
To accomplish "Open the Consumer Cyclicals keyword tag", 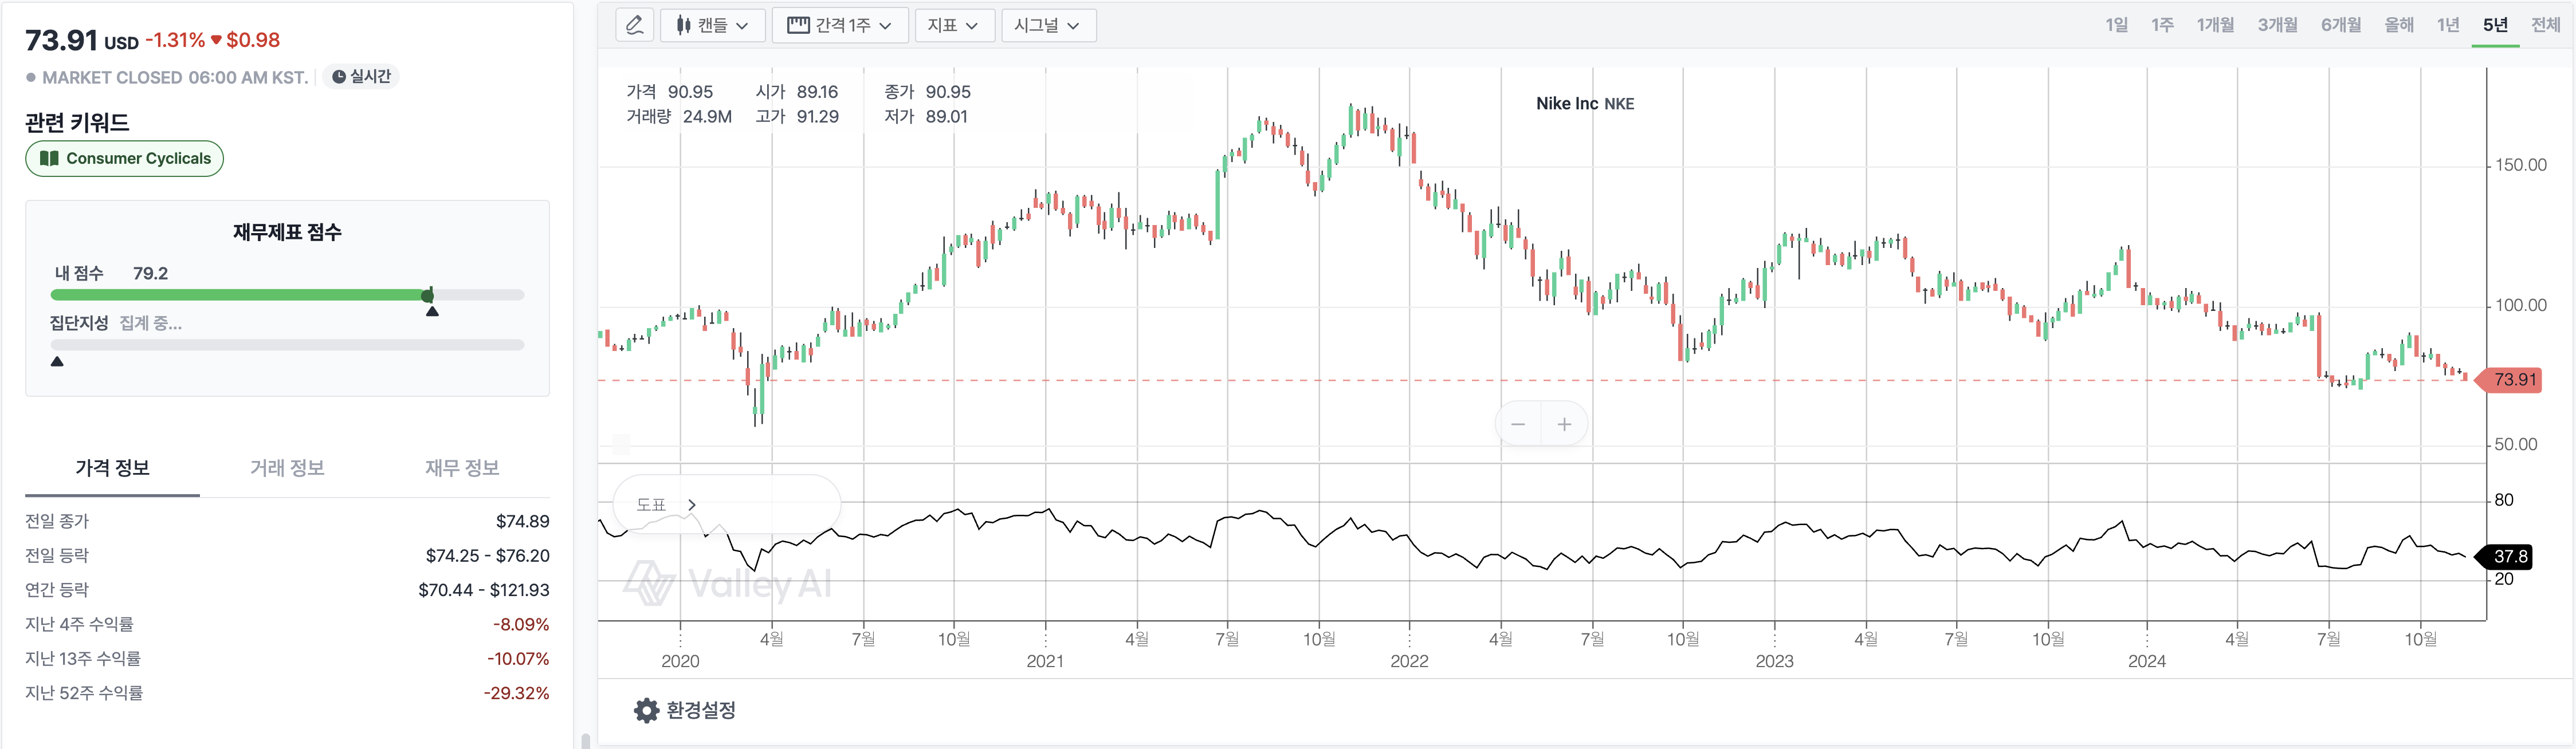I will tap(125, 158).
